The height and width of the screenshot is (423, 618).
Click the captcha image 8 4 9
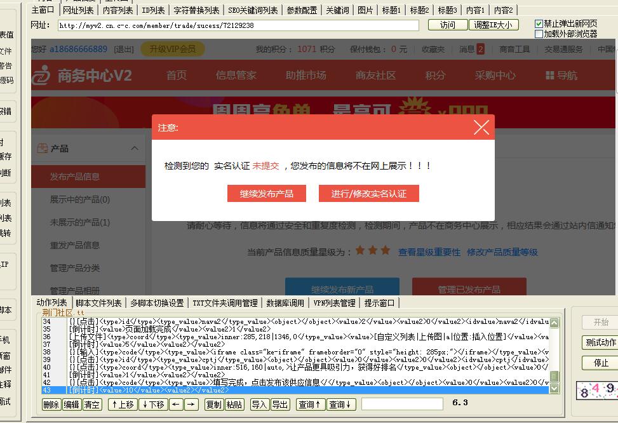[597, 390]
